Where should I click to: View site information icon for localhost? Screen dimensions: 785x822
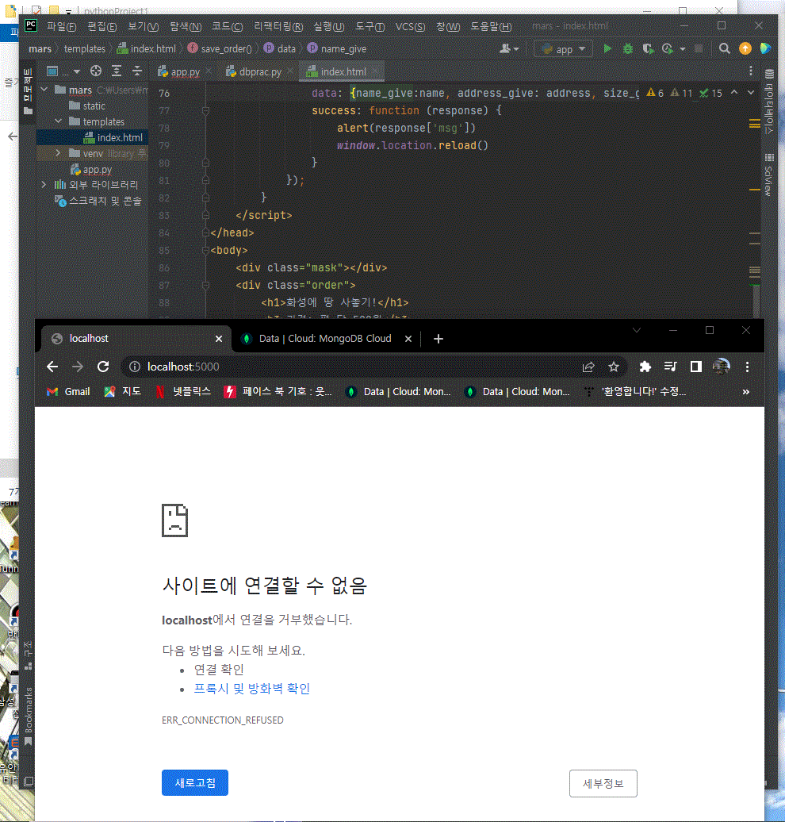click(135, 367)
